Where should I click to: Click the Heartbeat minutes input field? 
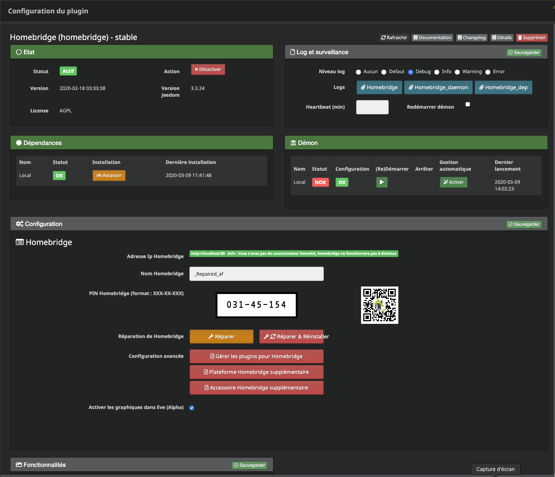[x=372, y=107]
